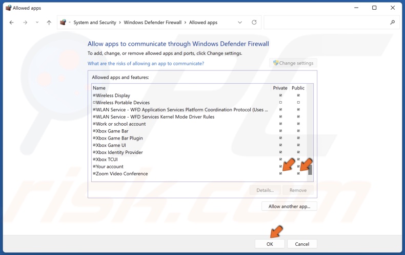Open System and Security breadcrumb
The width and height of the screenshot is (405, 255).
click(x=95, y=22)
